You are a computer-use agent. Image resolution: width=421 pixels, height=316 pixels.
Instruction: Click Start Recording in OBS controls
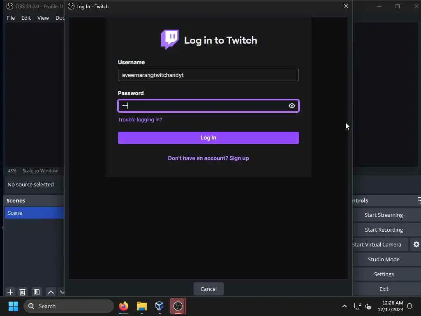(x=384, y=230)
